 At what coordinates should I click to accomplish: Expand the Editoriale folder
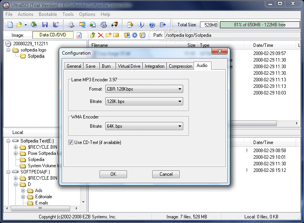click(23, 197)
